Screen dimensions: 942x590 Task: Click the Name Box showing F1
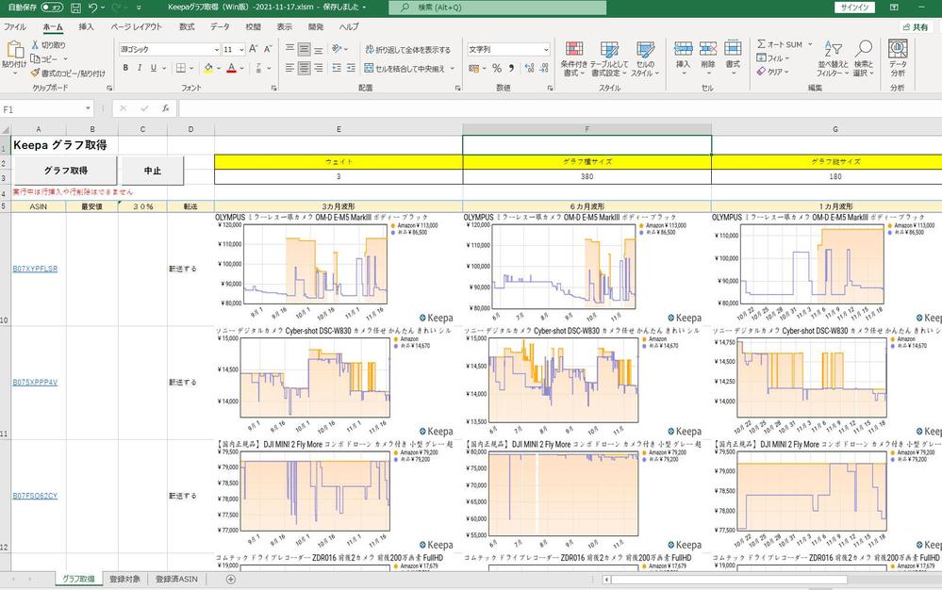coord(47,108)
